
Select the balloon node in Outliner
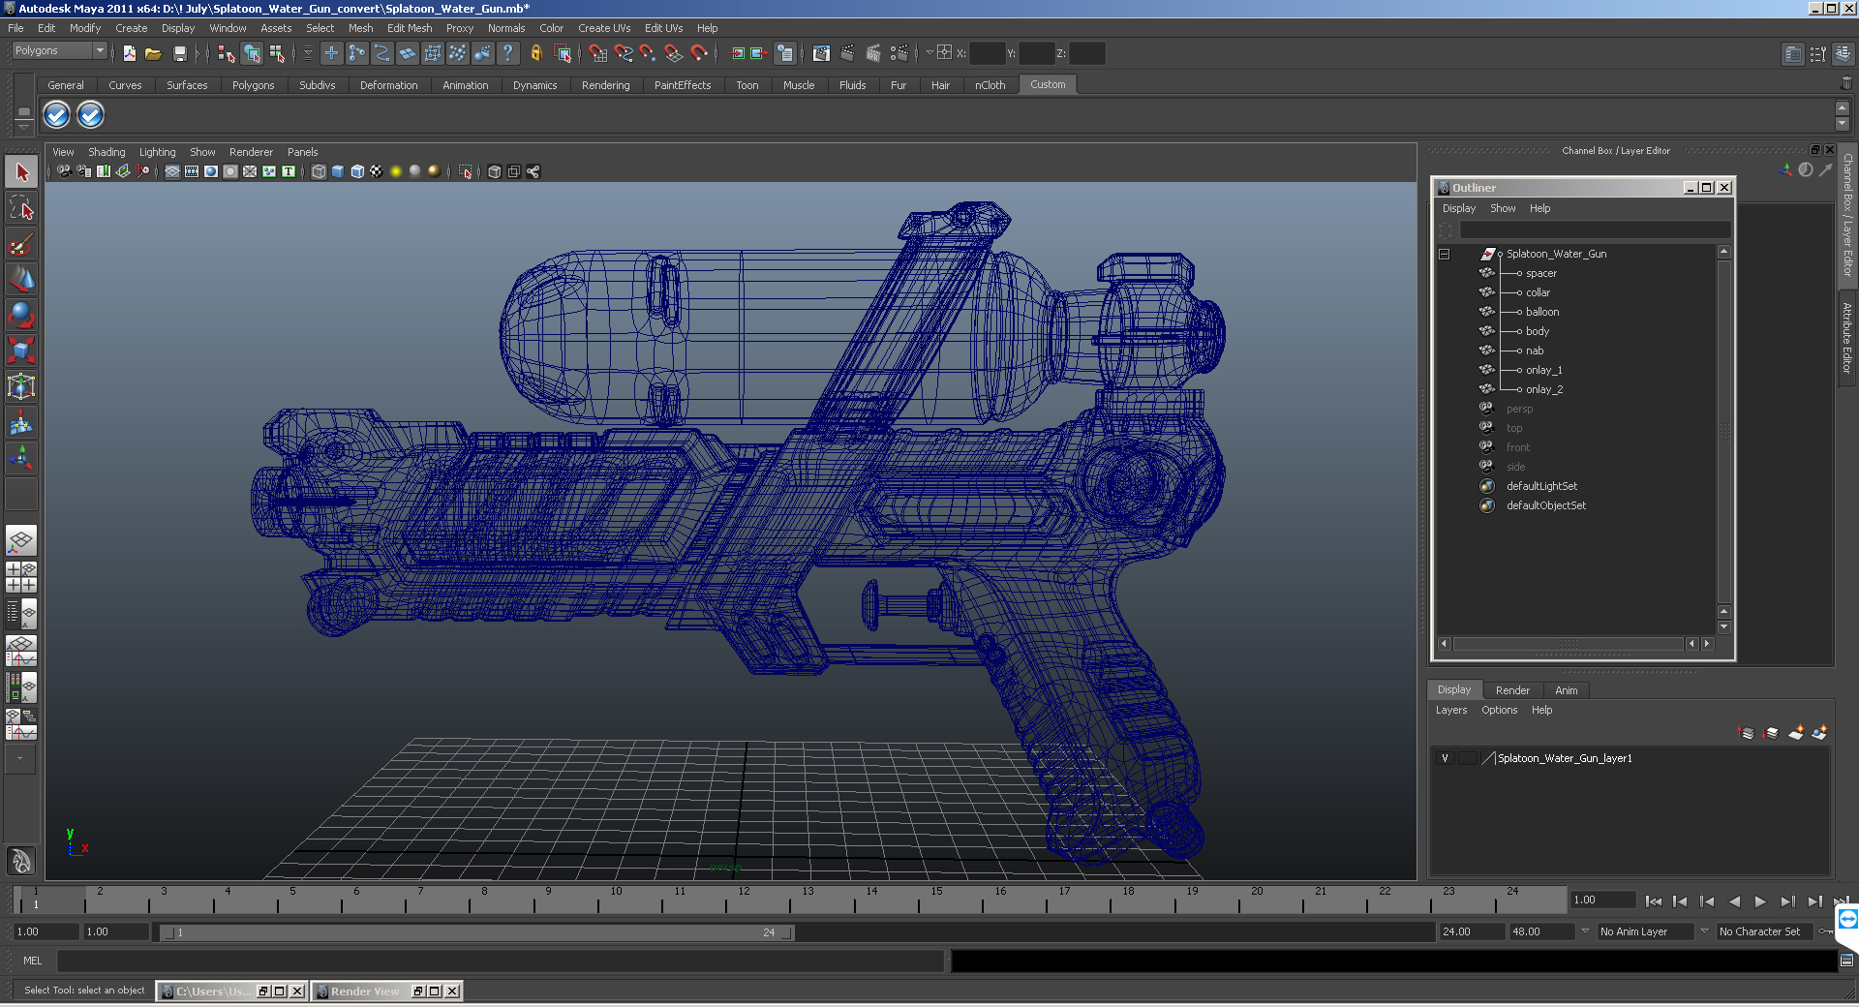(x=1541, y=312)
